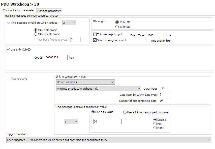Open the Wireless Interface Watchdog Tick dropdown
The height and width of the screenshot is (149, 215).
click(99, 88)
